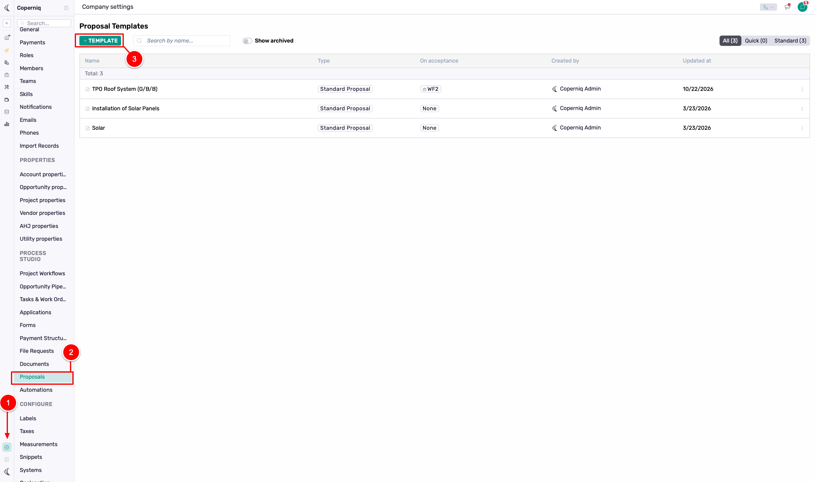Sort by the Updated at column header
815x482 pixels.
point(697,61)
